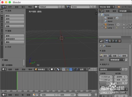Viewport: 132px width, 97px height.
Task: Click the timeline 结束 end frame field
Action: click(x=67, y=95)
